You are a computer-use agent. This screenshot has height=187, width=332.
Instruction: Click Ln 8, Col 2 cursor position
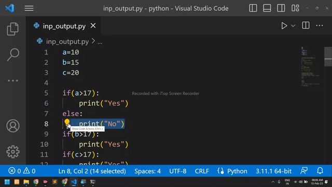coord(92,171)
